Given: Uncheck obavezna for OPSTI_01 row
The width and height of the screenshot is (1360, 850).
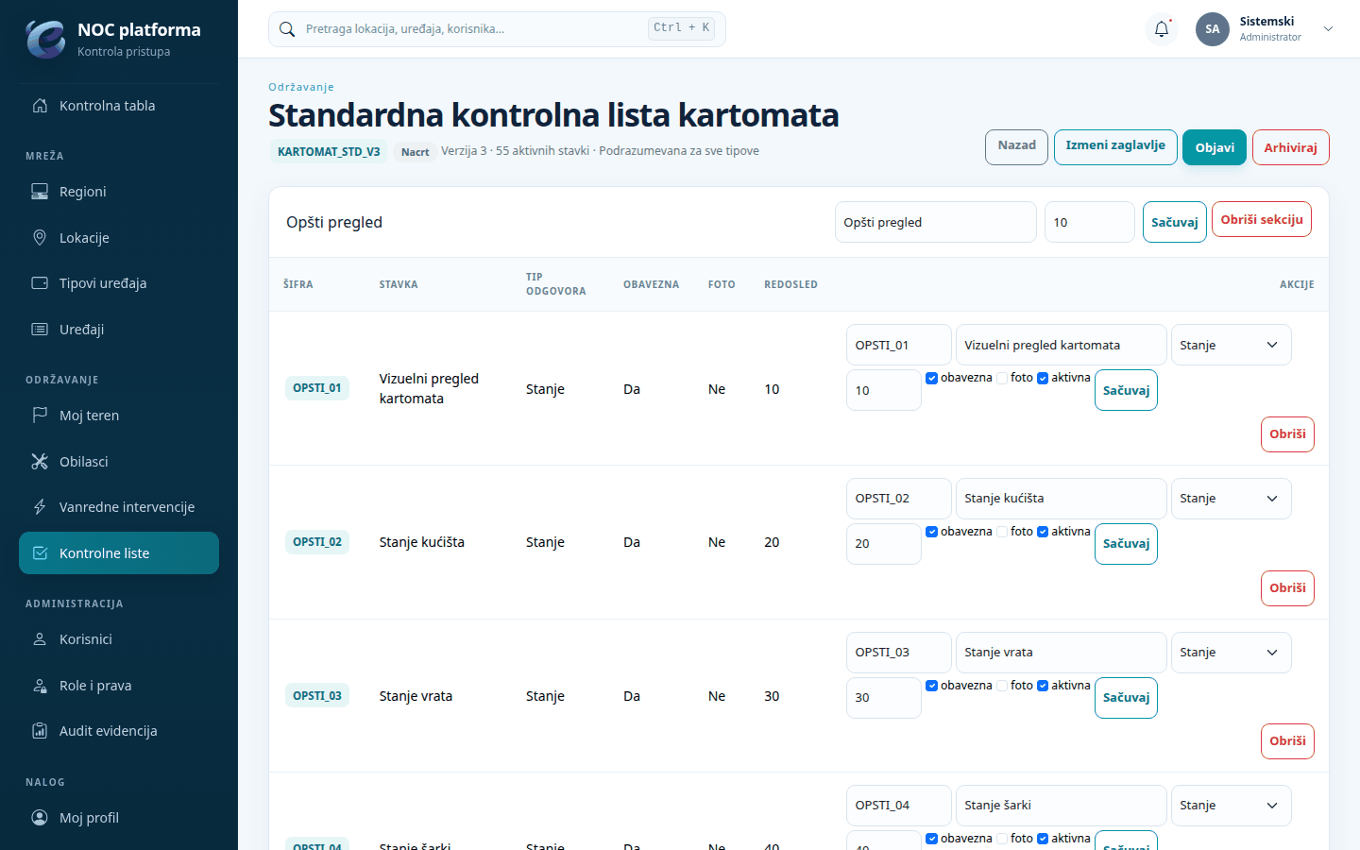Looking at the screenshot, I should pyautogui.click(x=932, y=379).
